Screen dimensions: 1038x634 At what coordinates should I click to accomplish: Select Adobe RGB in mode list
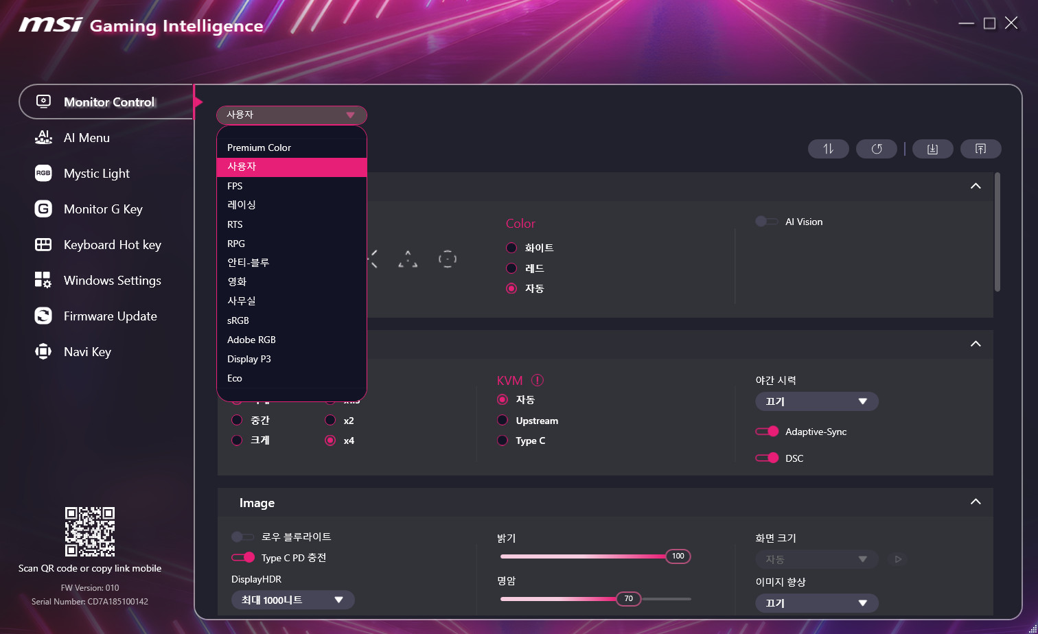[x=252, y=340]
